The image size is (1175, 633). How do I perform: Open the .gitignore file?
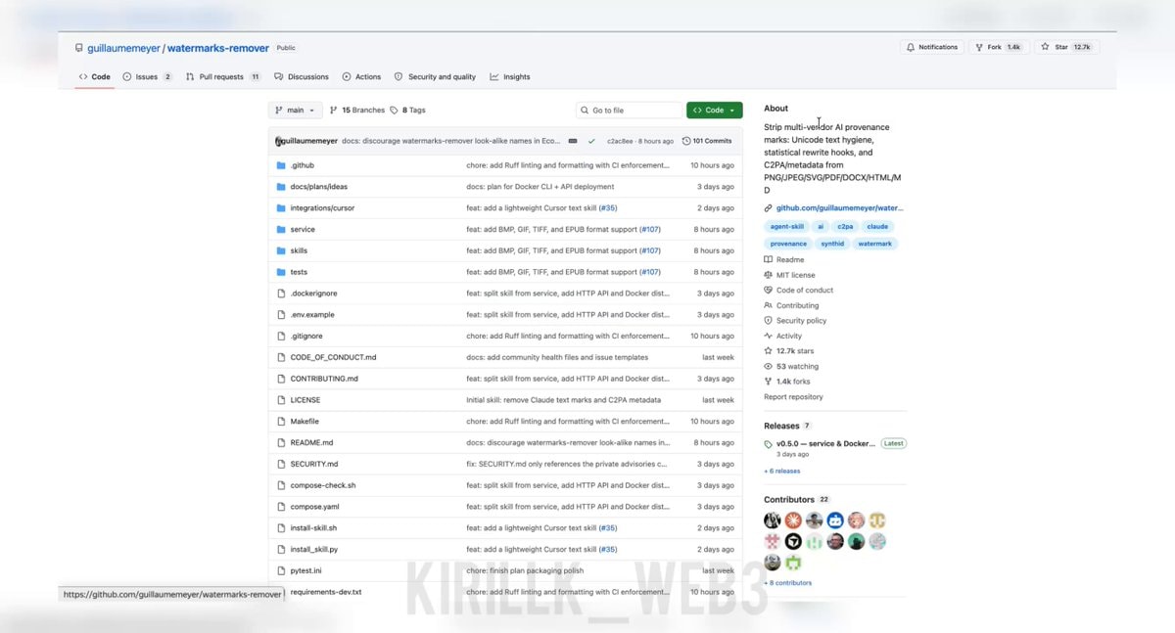coord(306,337)
